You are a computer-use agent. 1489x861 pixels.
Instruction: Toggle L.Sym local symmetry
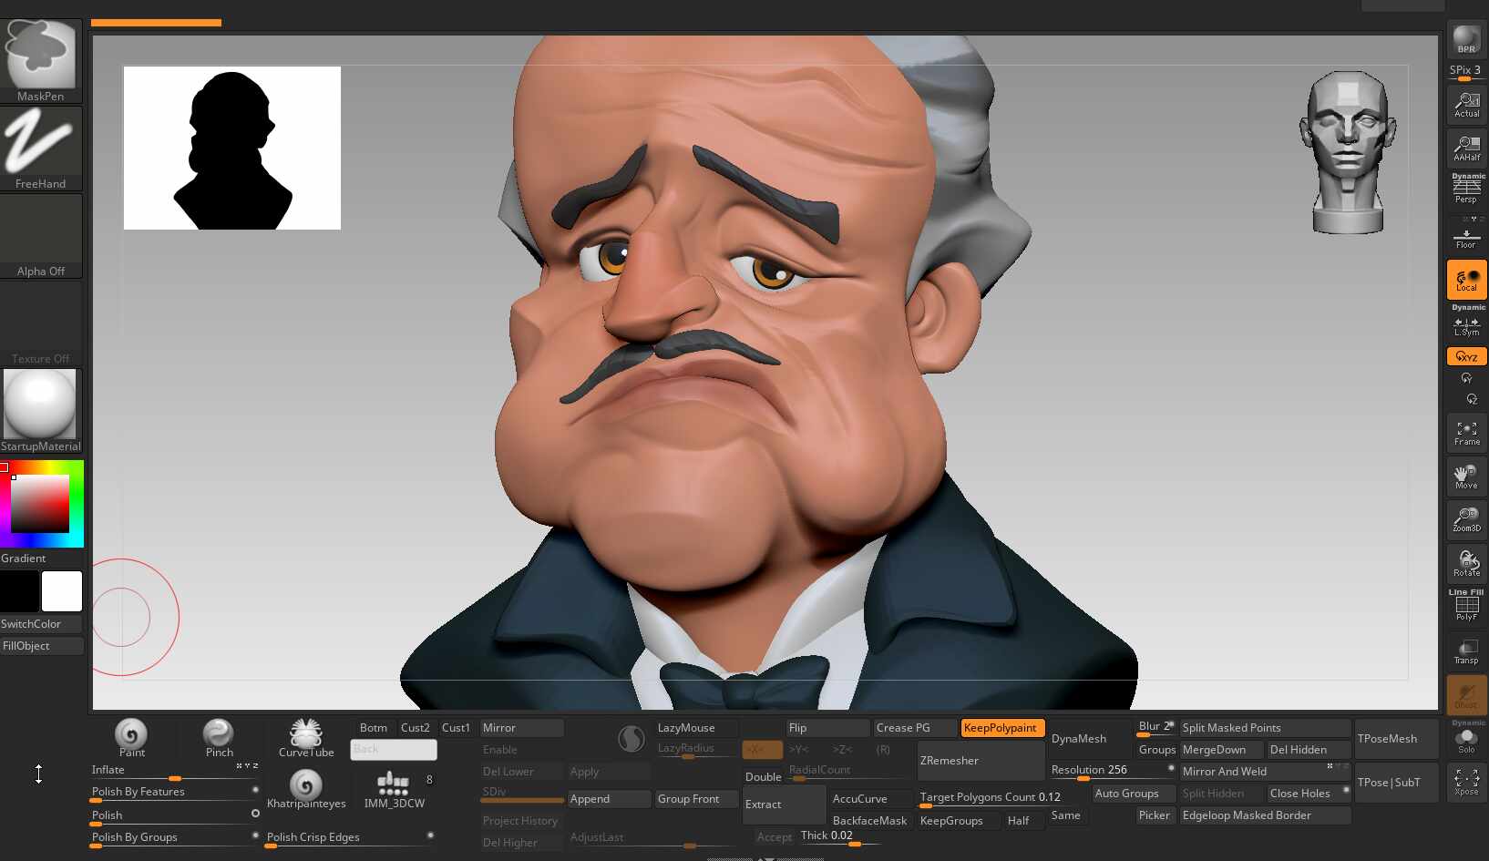[x=1466, y=324]
